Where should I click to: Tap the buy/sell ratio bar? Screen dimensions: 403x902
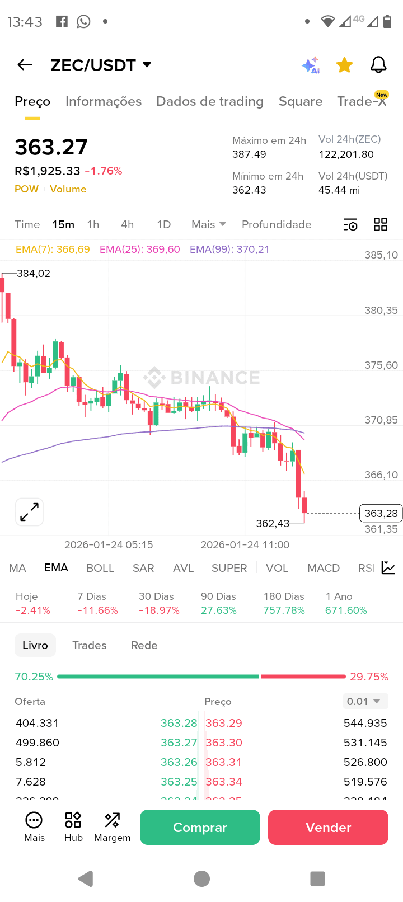pos(201,676)
